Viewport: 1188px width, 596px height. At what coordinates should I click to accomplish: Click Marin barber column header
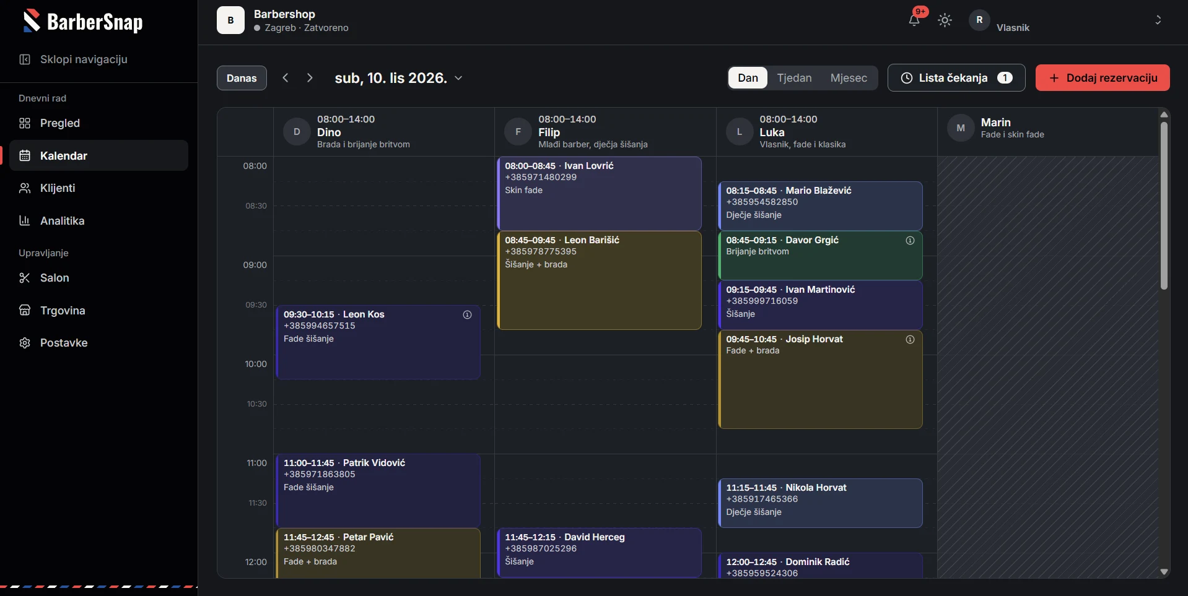[1047, 132]
